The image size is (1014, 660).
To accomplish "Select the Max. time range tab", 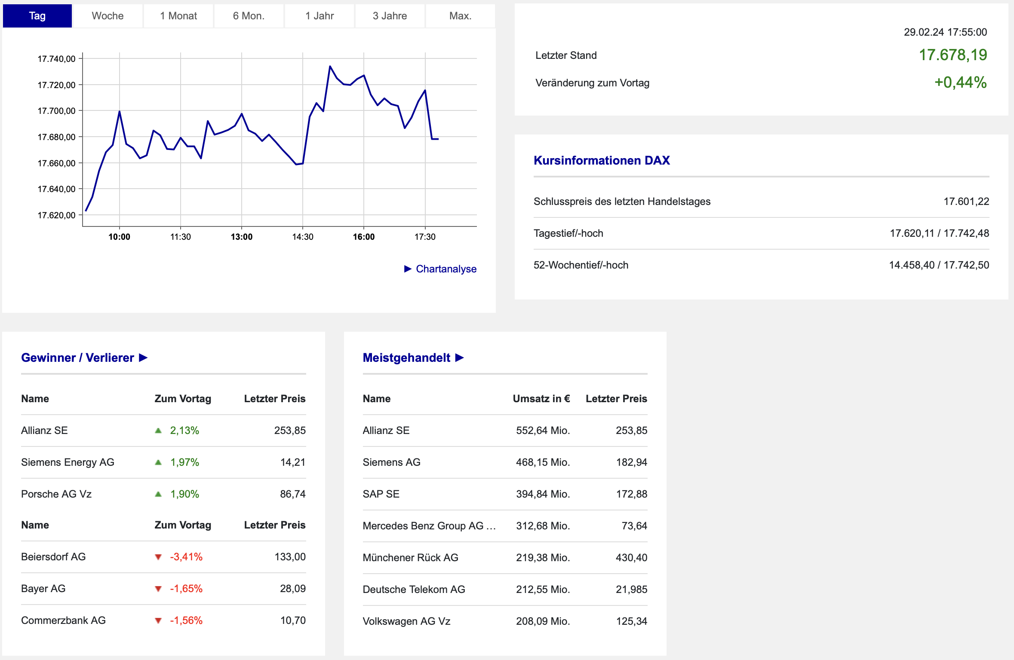I will (460, 16).
